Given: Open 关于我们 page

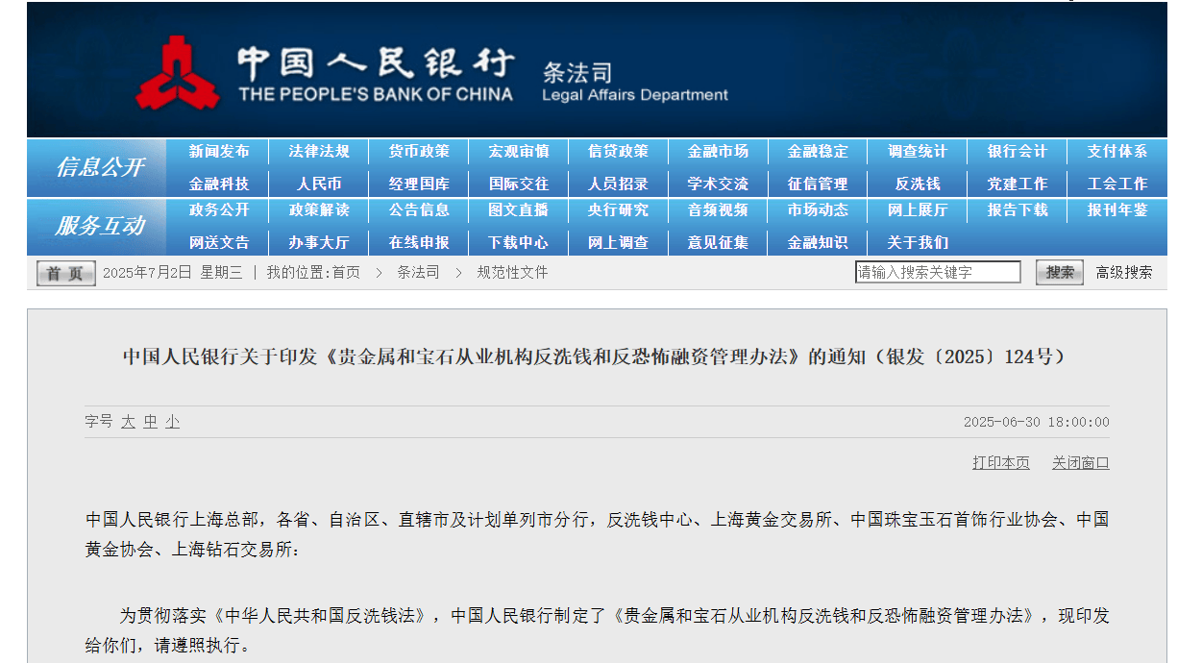Looking at the screenshot, I should [918, 242].
